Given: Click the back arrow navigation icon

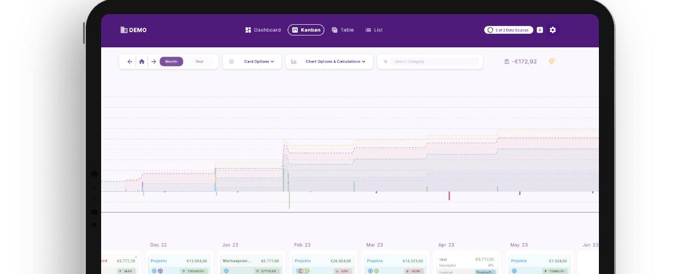Looking at the screenshot, I should (x=129, y=61).
